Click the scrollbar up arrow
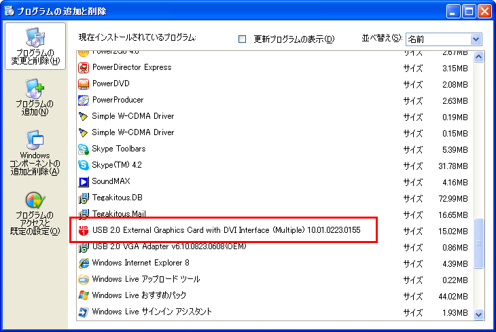 click(x=478, y=56)
